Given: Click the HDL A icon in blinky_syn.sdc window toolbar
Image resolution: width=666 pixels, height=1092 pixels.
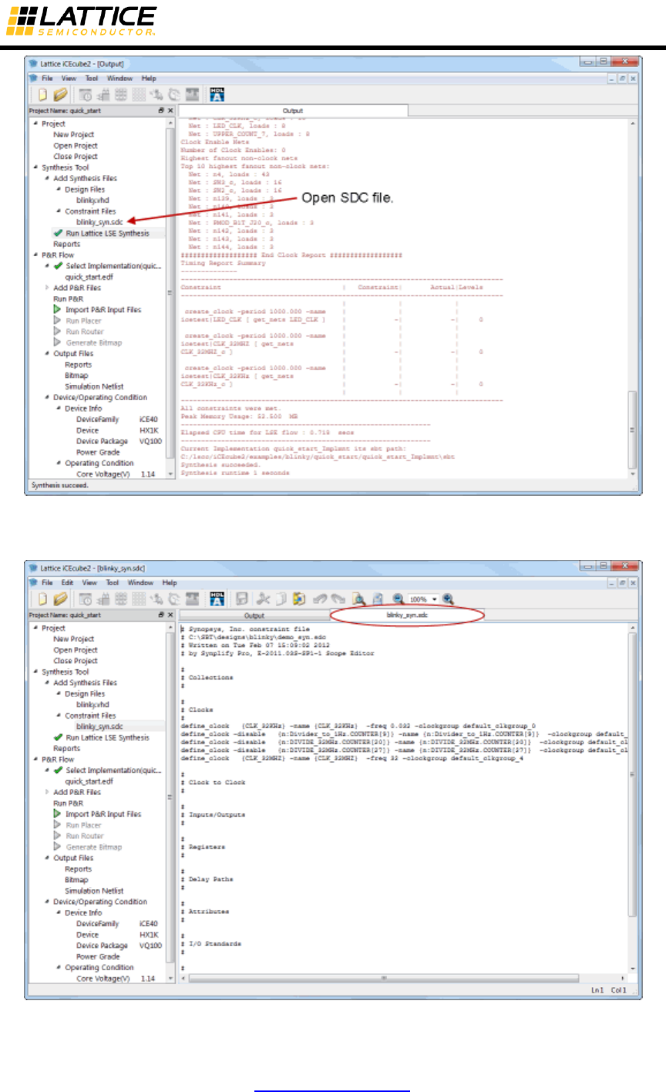Looking at the screenshot, I should click(x=217, y=599).
